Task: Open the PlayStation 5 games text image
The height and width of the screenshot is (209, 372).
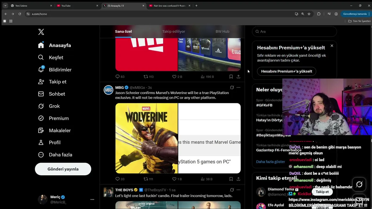Action: tap(210, 138)
